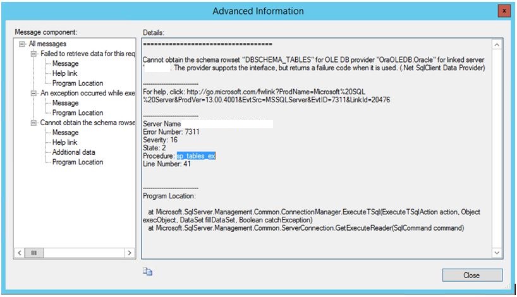Screen dimensions: 517x297
Task: Click the copy message text icon
Action: click(x=147, y=271)
